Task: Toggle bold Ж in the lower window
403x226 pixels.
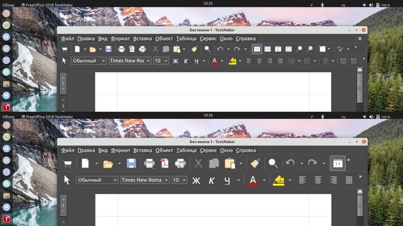Action: [x=196, y=180]
